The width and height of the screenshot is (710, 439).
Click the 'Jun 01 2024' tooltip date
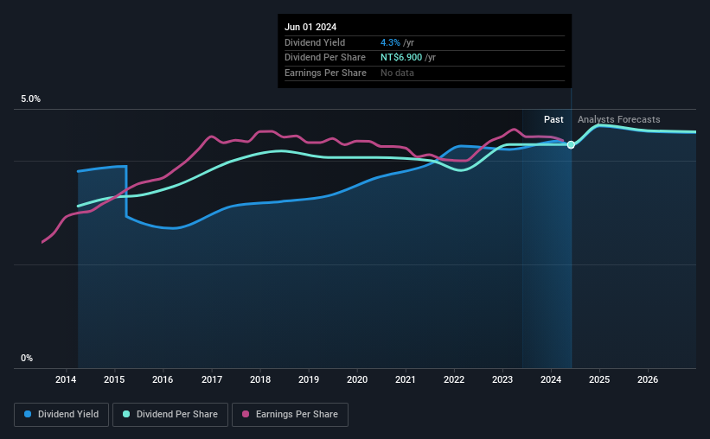(310, 27)
